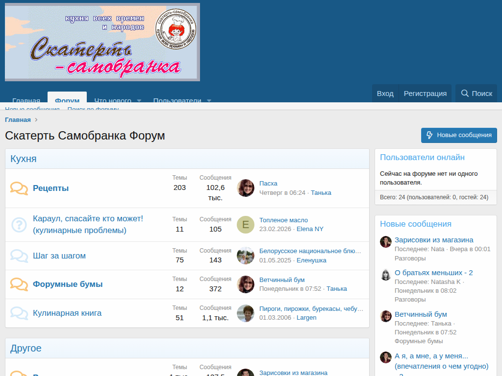Click the blue Новые сообщения button
The width and height of the screenshot is (502, 376).
459,135
